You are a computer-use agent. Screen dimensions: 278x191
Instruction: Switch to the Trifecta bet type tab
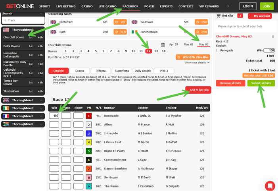click(x=101, y=71)
